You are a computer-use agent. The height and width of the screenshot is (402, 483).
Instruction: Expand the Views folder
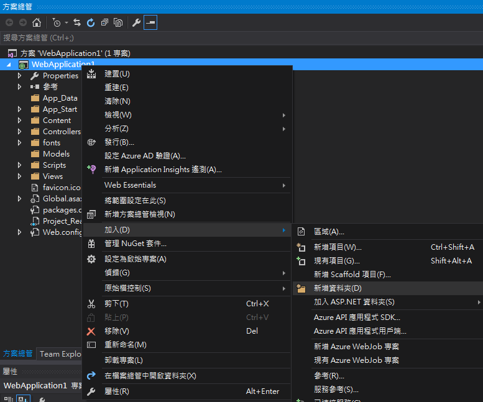tap(19, 176)
